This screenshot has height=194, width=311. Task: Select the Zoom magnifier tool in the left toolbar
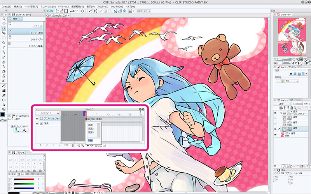(3, 19)
